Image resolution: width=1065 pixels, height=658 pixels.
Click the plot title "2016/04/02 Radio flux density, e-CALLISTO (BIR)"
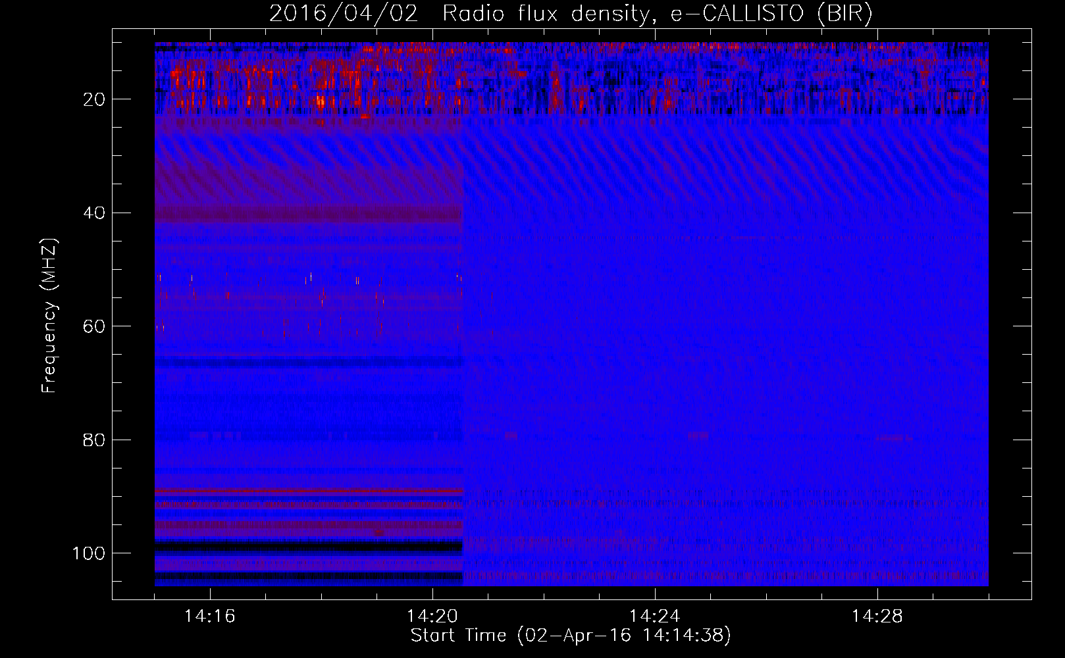(571, 14)
